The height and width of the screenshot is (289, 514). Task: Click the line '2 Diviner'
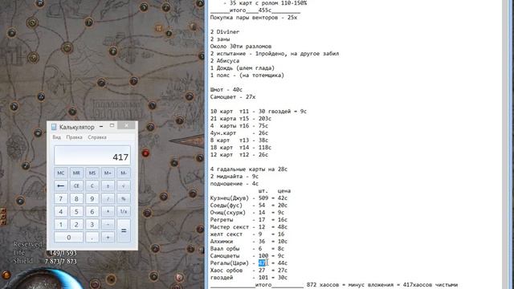[225, 32]
